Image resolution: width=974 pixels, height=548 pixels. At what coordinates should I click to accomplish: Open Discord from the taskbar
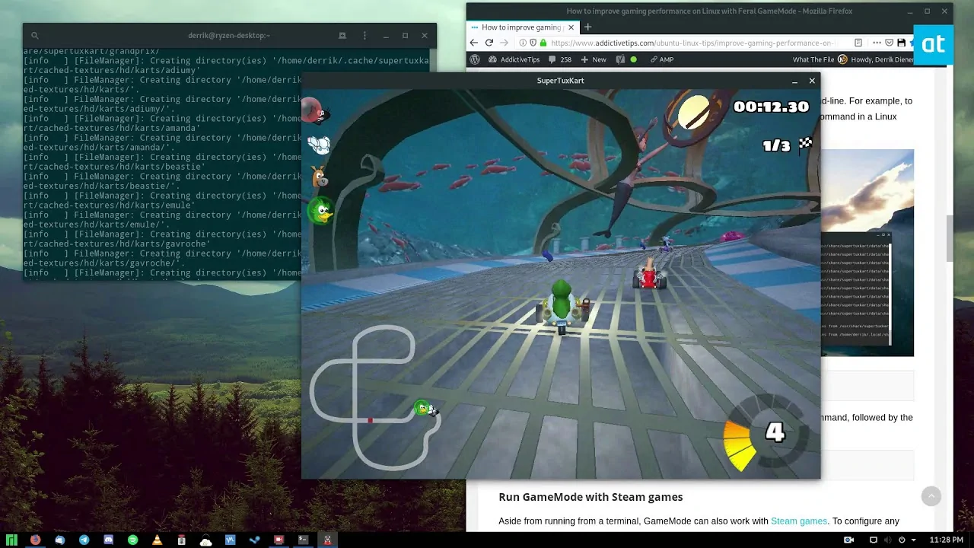[x=109, y=540]
